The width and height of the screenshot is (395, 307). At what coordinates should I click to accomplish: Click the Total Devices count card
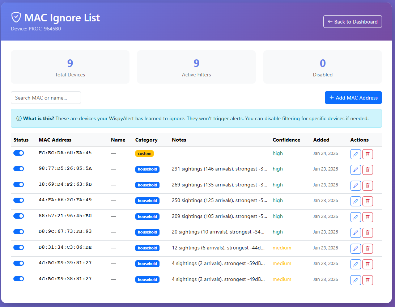[x=70, y=67]
